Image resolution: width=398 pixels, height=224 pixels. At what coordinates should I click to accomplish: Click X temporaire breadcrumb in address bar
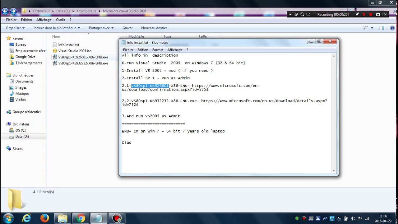coord(86,11)
